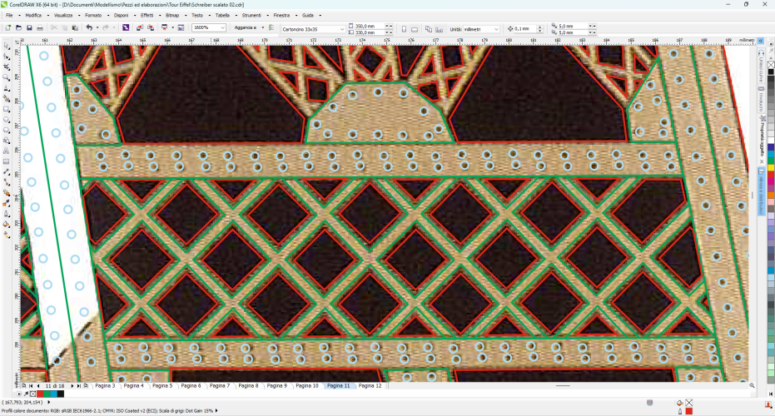Viewport: 775px width, 416px height.
Task: Open the Bitmap menu
Action: tap(172, 15)
